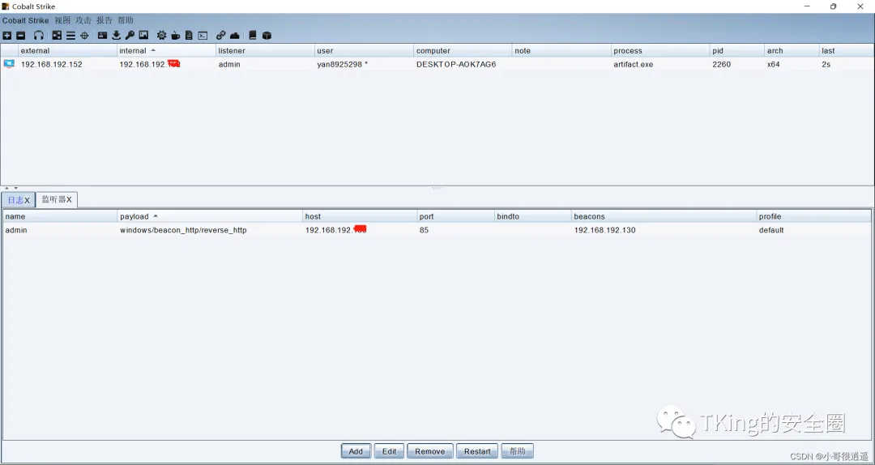Open the About cube icon
This screenshot has width=875, height=465.
click(267, 35)
